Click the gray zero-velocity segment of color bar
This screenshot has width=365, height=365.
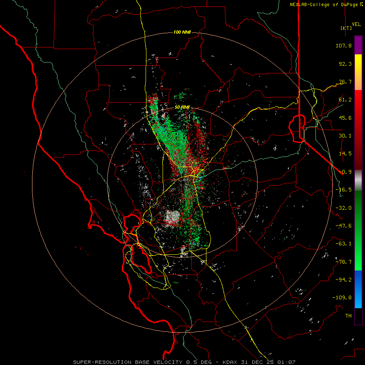[x=358, y=180]
